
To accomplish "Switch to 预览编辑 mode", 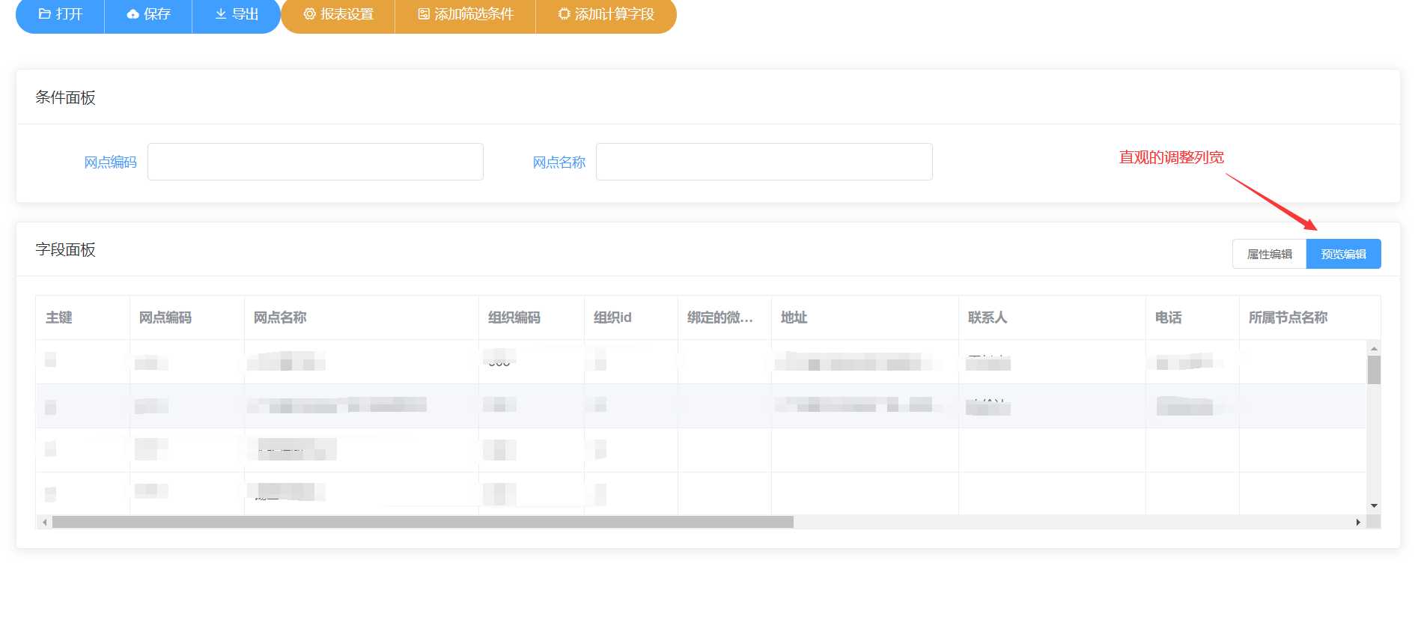I will pyautogui.click(x=1344, y=254).
